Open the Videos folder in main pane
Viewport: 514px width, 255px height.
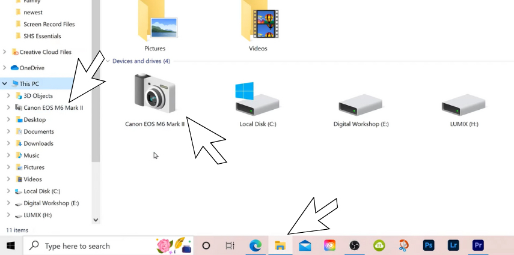coord(260,25)
